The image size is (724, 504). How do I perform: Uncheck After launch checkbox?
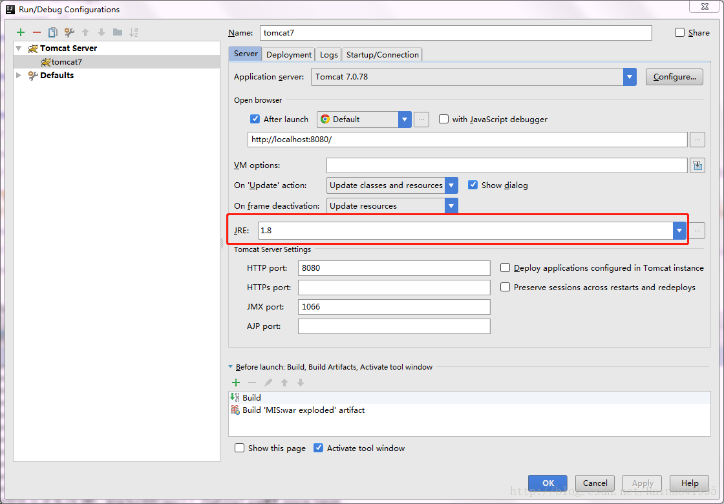[255, 119]
